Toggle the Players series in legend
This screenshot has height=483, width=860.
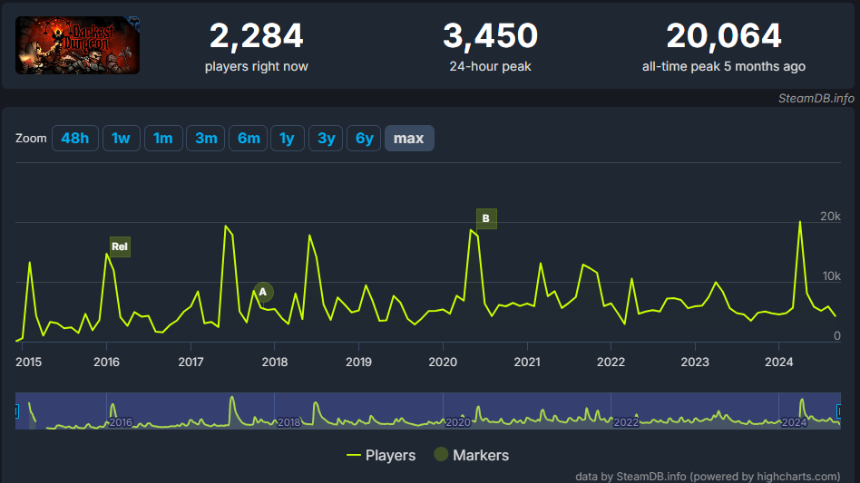pyautogui.click(x=381, y=455)
